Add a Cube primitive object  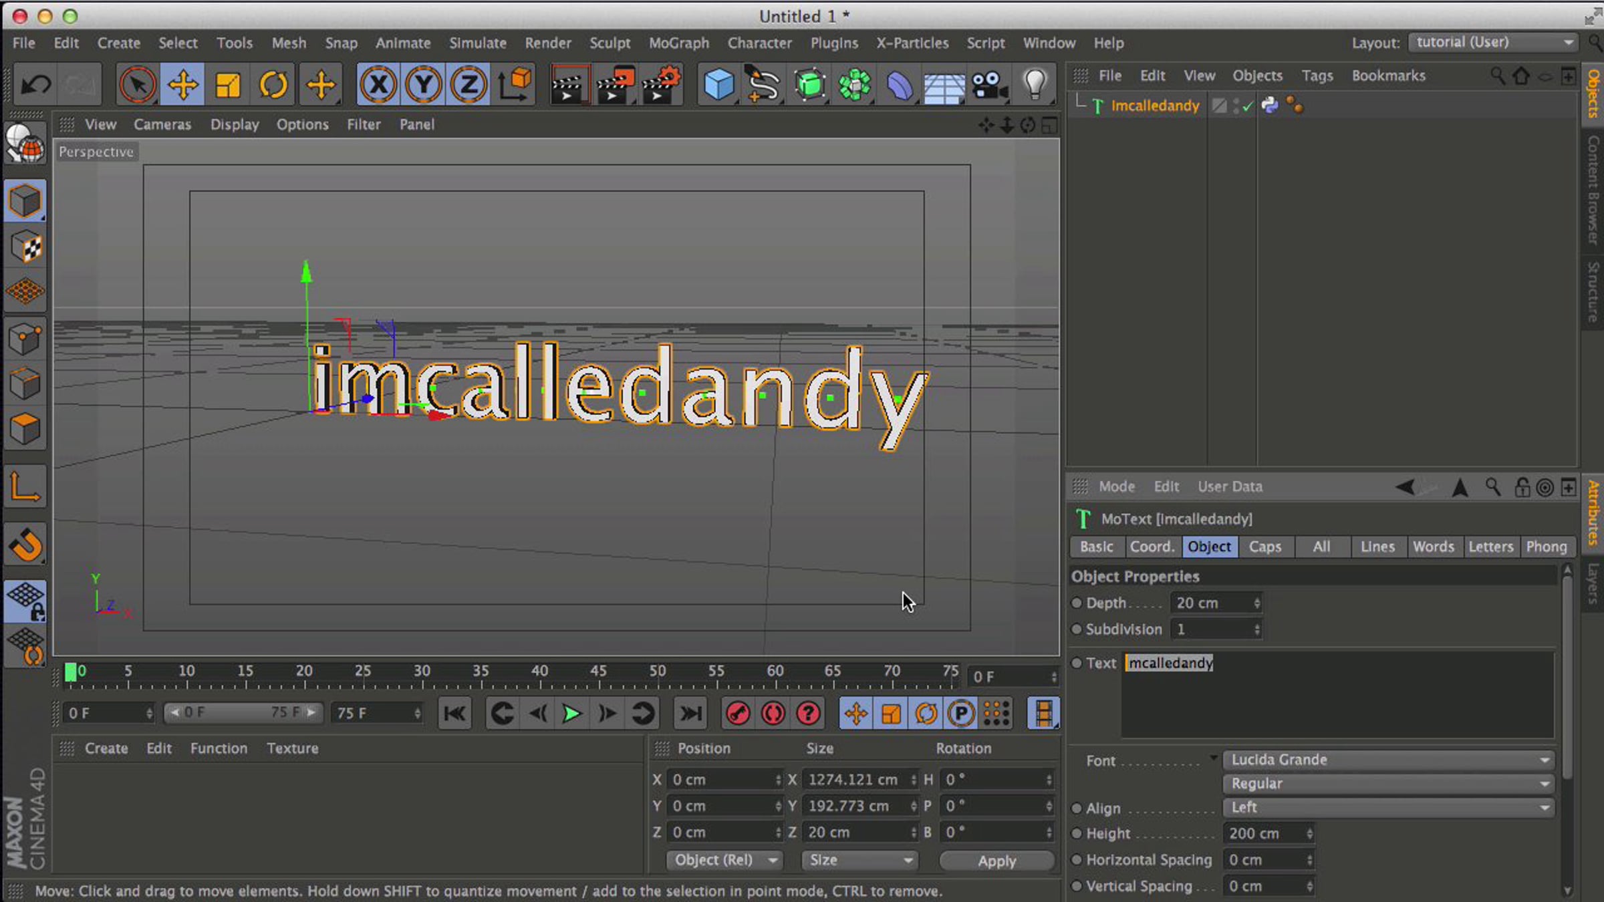[x=719, y=85]
